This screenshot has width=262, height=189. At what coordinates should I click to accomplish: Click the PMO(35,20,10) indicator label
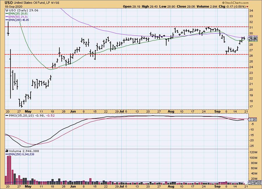[21, 115]
